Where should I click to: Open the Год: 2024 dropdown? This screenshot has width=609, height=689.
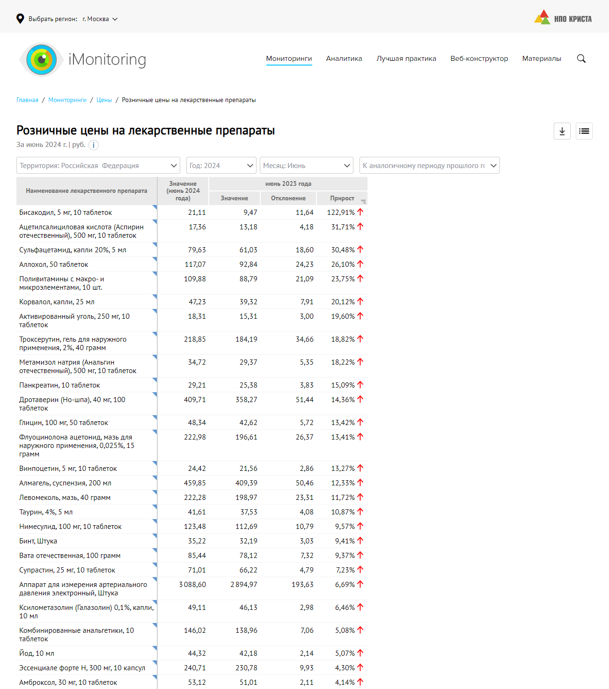click(221, 165)
